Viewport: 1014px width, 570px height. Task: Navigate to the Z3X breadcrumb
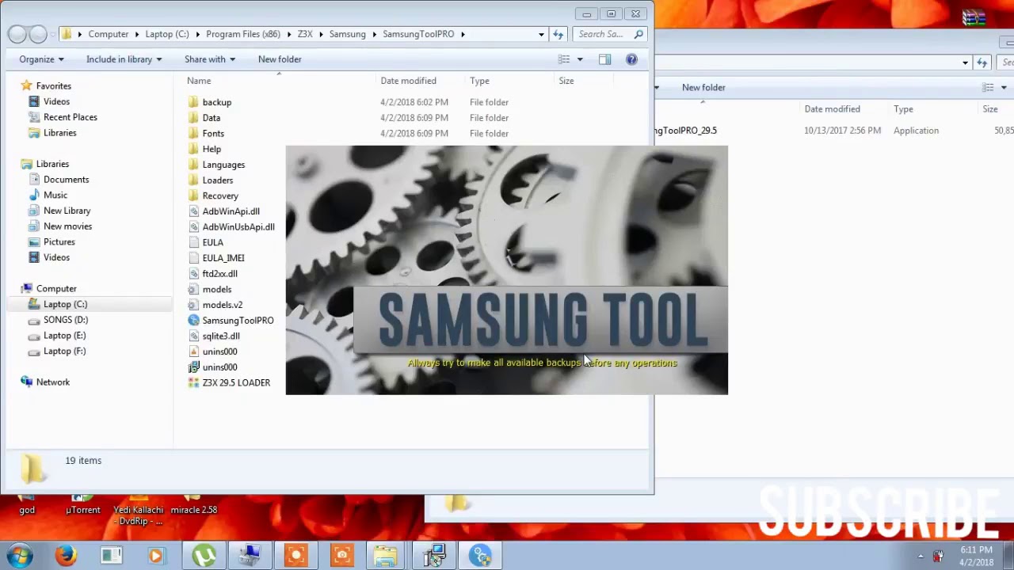tap(305, 34)
